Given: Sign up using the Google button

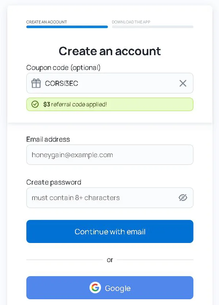Looking at the screenshot, I should 109,288.
